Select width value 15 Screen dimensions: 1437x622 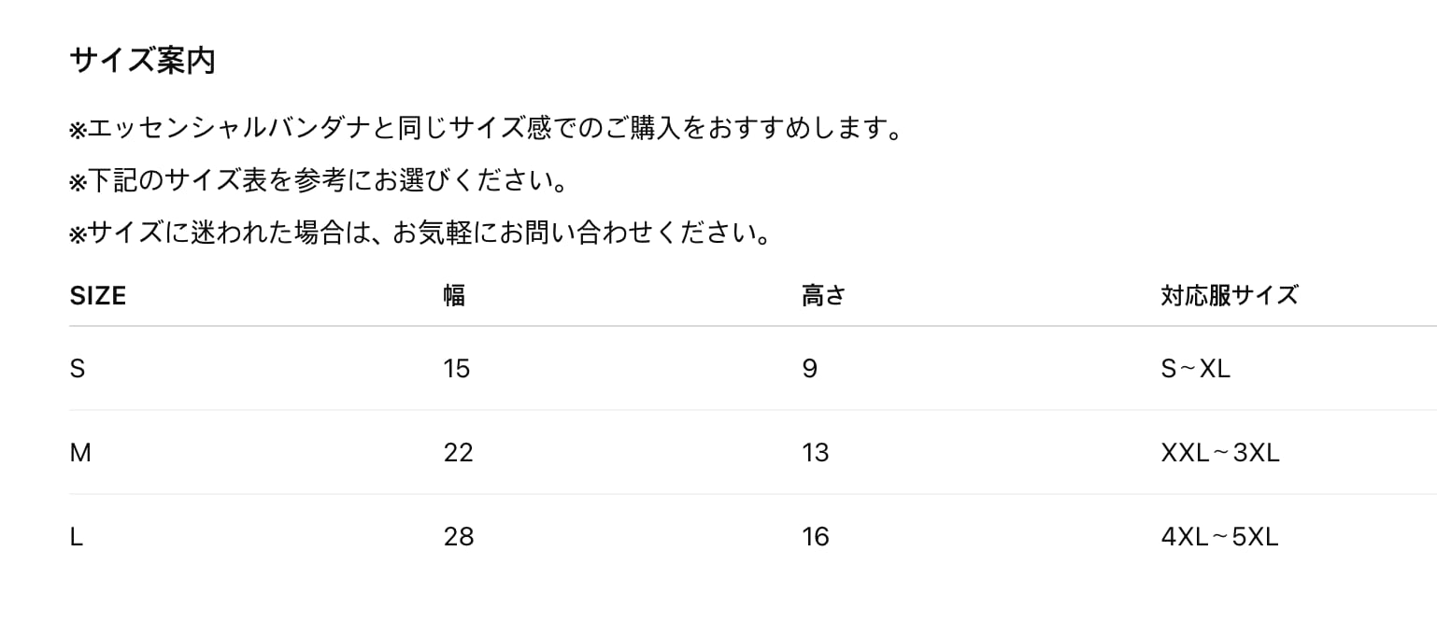point(457,369)
